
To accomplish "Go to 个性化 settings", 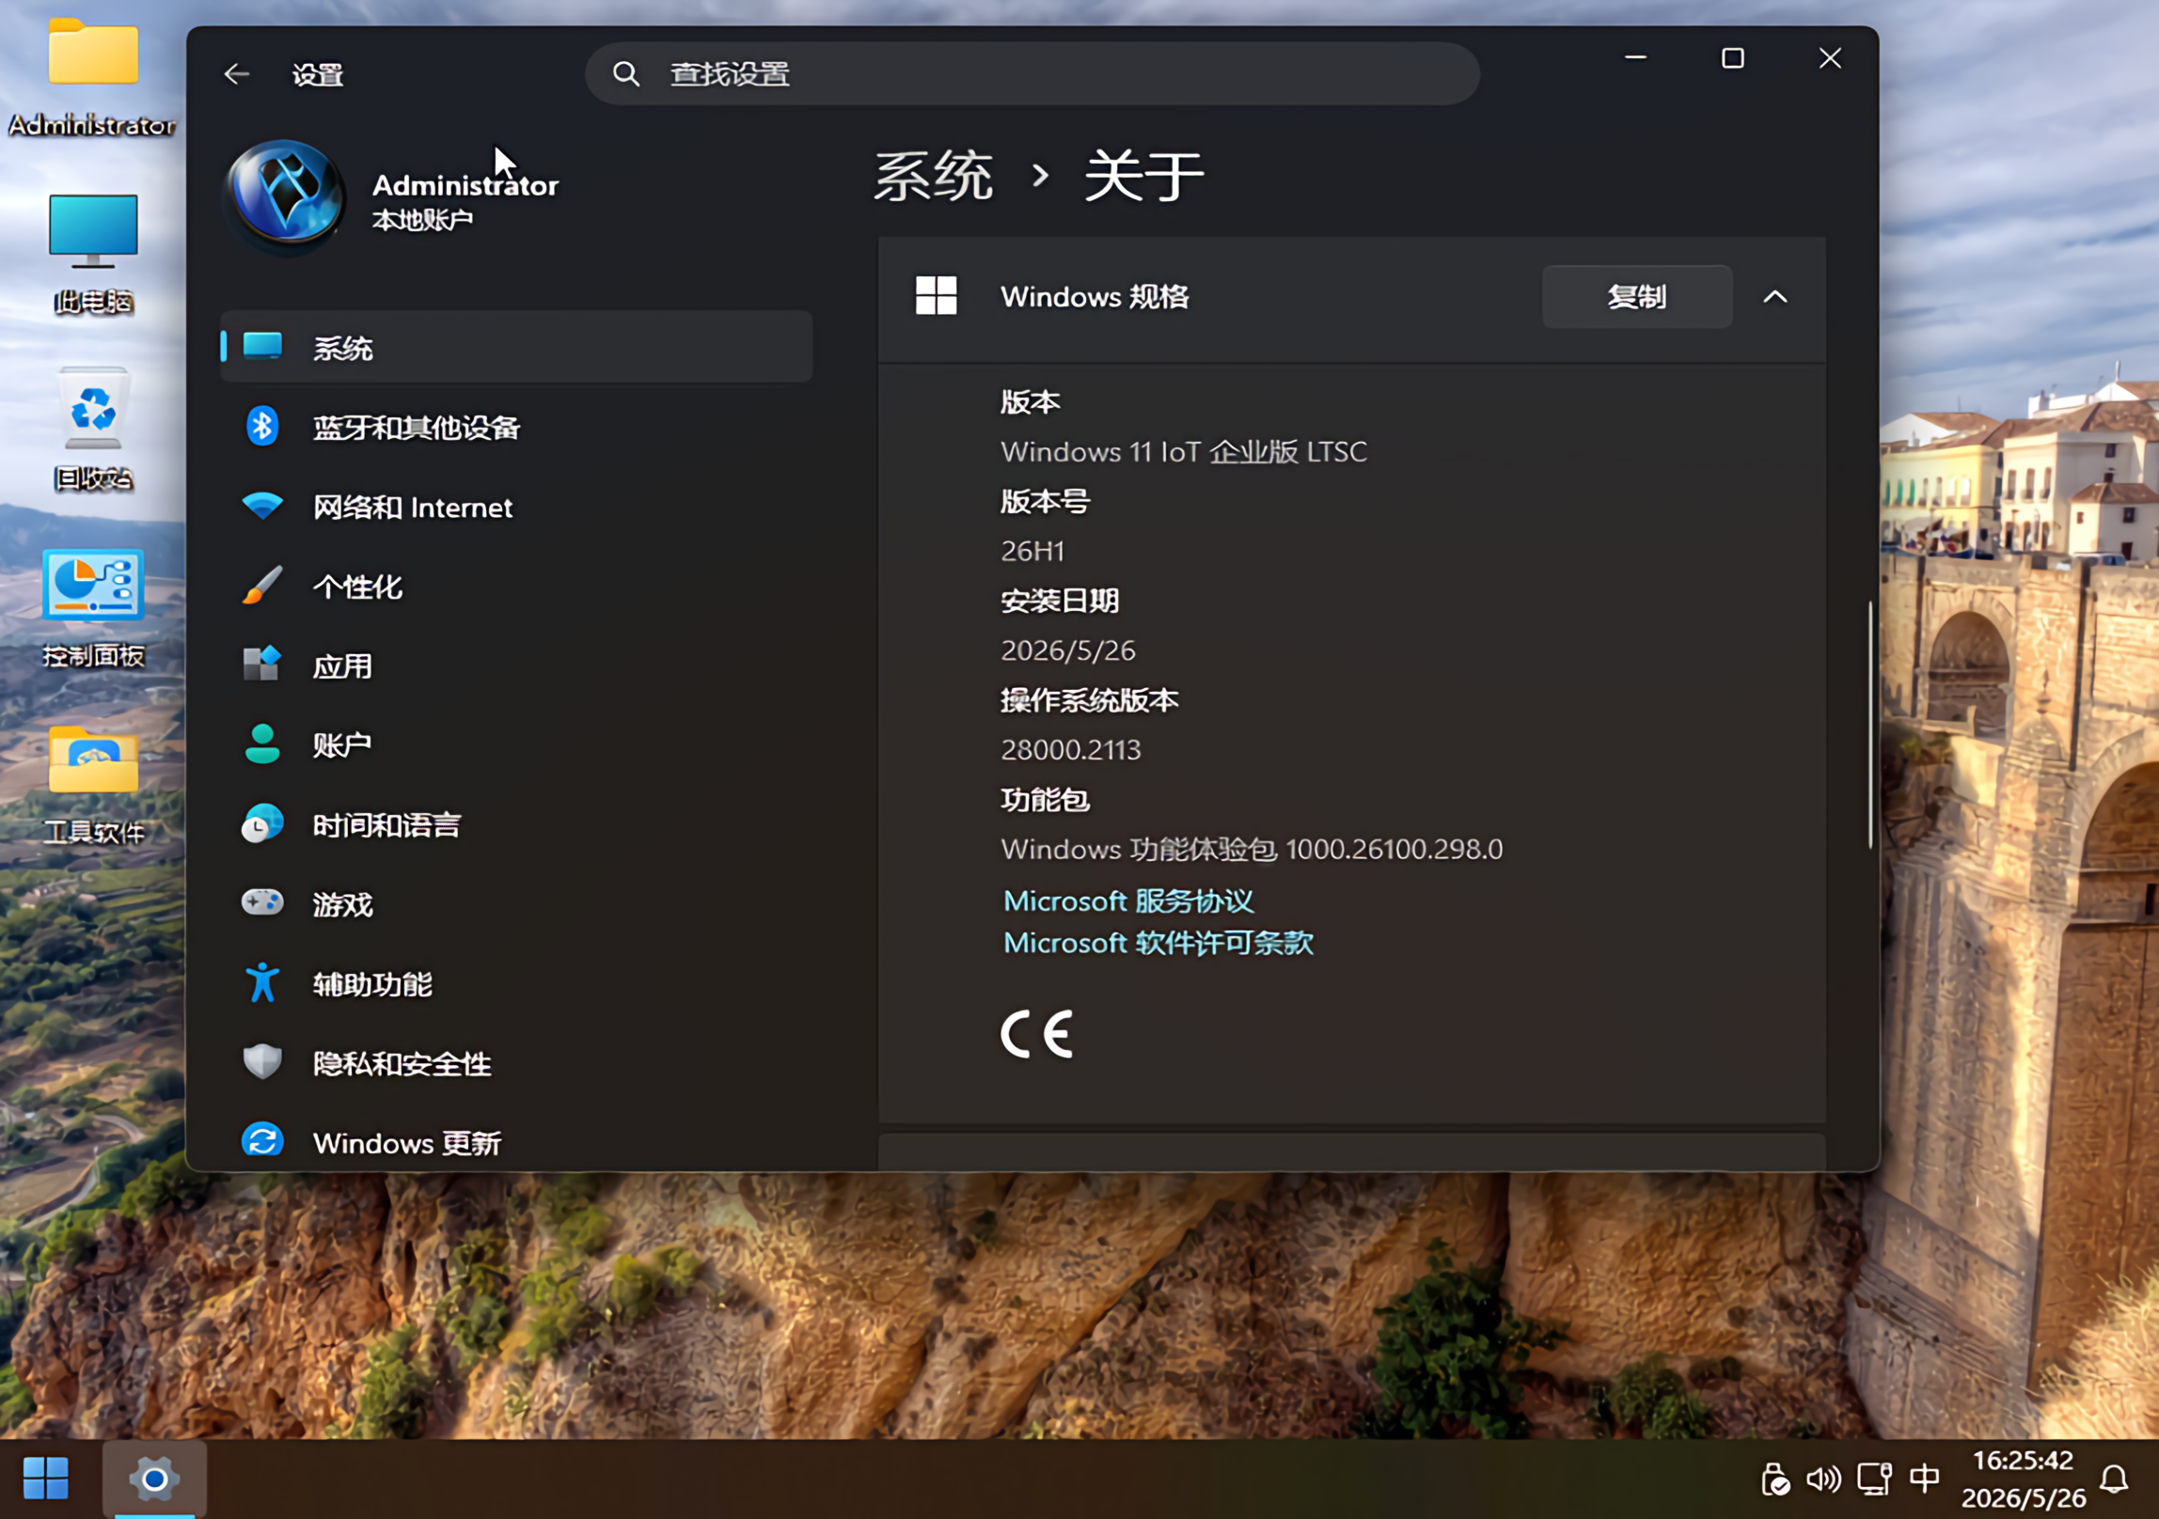I will pyautogui.click(x=516, y=586).
